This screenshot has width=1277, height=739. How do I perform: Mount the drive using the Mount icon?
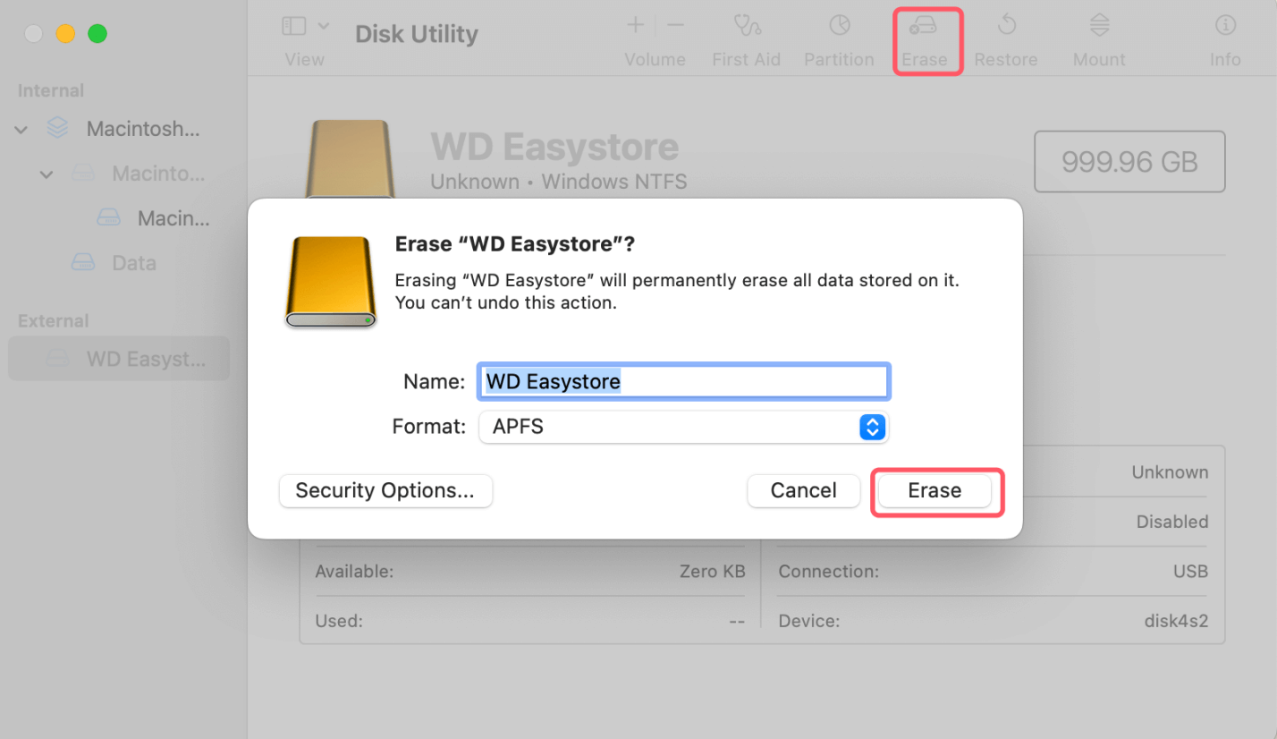coord(1098,36)
